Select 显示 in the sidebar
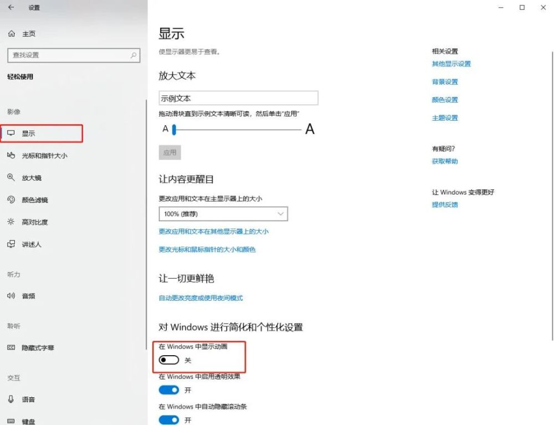Image resolution: width=554 pixels, height=425 pixels. click(x=42, y=133)
